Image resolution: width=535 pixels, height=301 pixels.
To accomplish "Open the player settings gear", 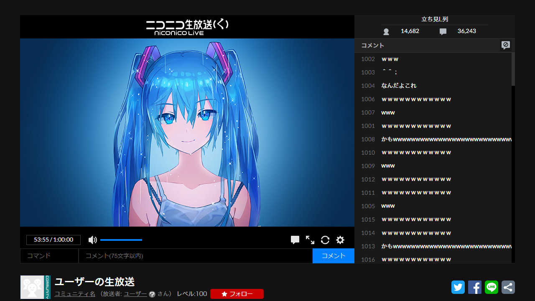I will pos(340,240).
